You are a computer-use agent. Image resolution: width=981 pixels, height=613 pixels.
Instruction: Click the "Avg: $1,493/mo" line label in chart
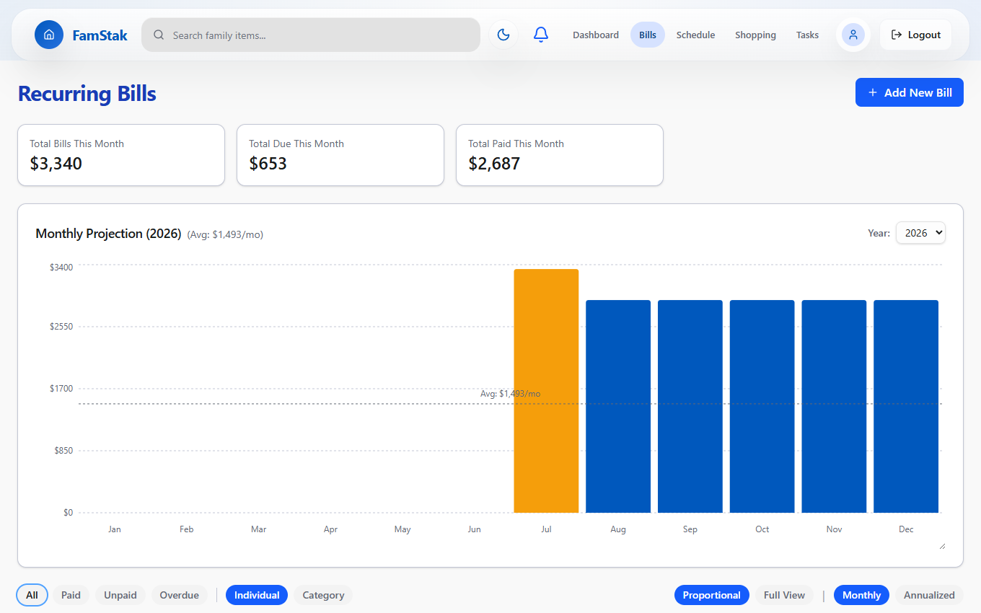(x=510, y=394)
